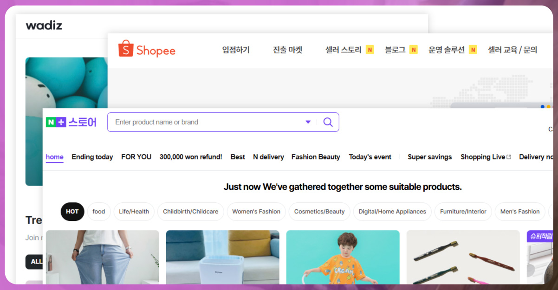Toggle the food category filter
Viewport: 558px width, 290px height.
(x=99, y=212)
